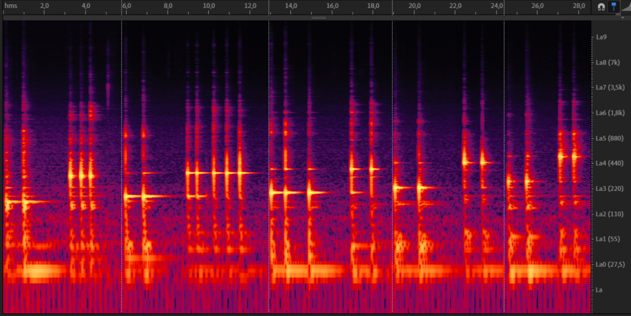631x316 pixels.
Task: Select the dotted marker line near 13 seconds
Action: pyautogui.click(x=269, y=147)
